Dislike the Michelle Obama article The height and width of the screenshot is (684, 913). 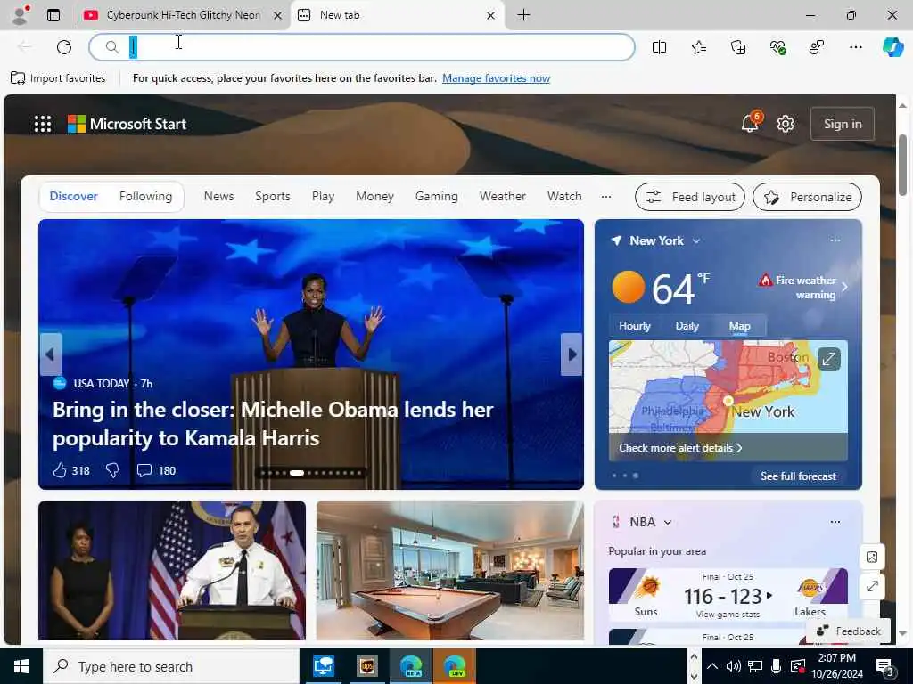[112, 470]
